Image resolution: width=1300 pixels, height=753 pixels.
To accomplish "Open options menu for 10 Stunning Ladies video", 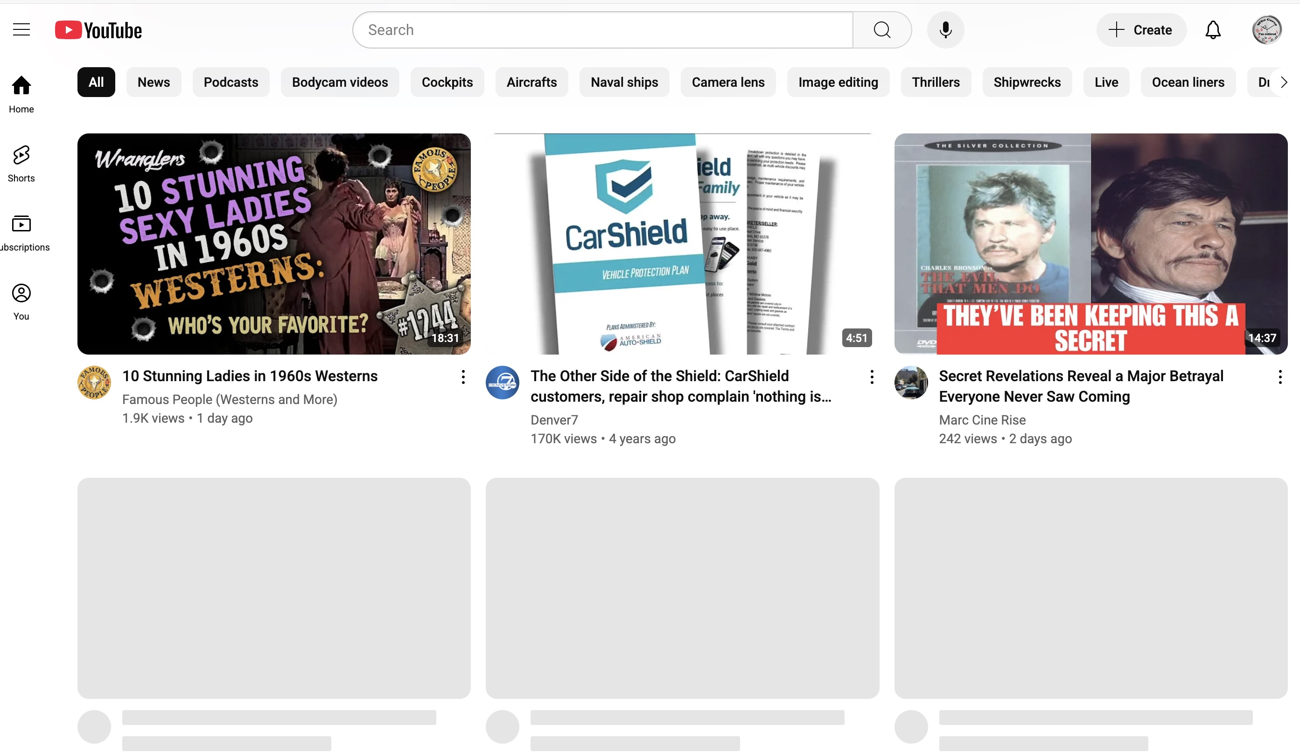I will pyautogui.click(x=463, y=377).
